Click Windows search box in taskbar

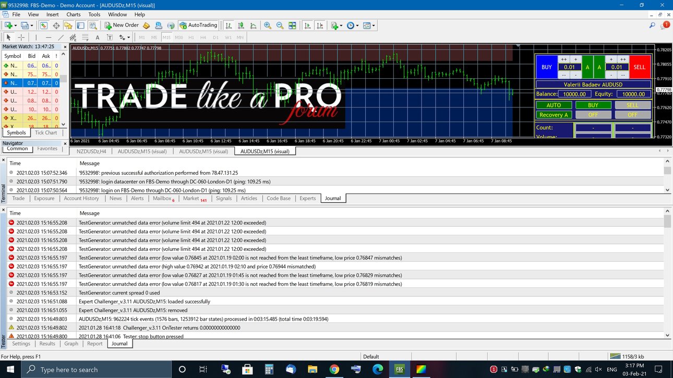(97, 369)
